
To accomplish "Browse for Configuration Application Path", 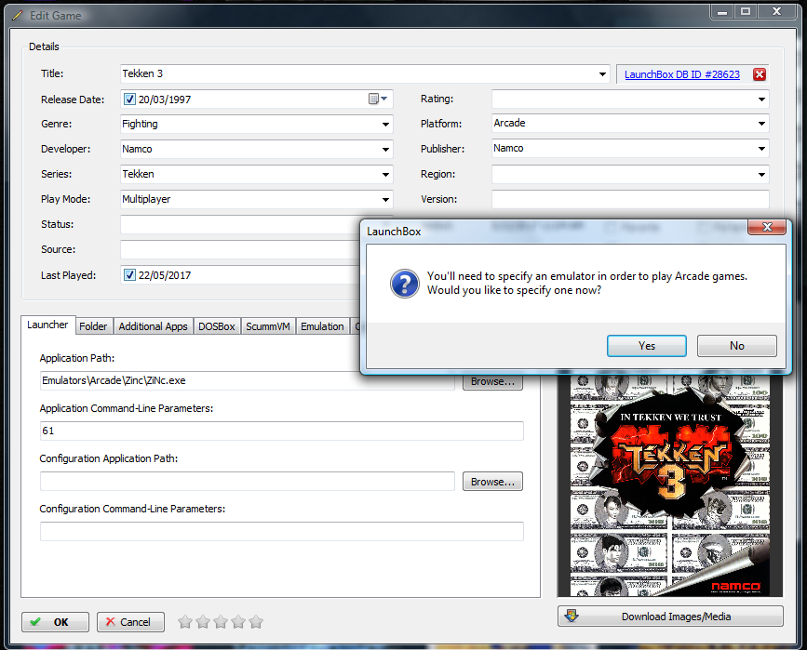I will click(492, 482).
